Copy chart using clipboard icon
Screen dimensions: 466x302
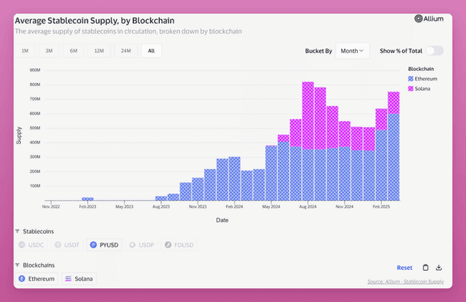tap(425, 268)
